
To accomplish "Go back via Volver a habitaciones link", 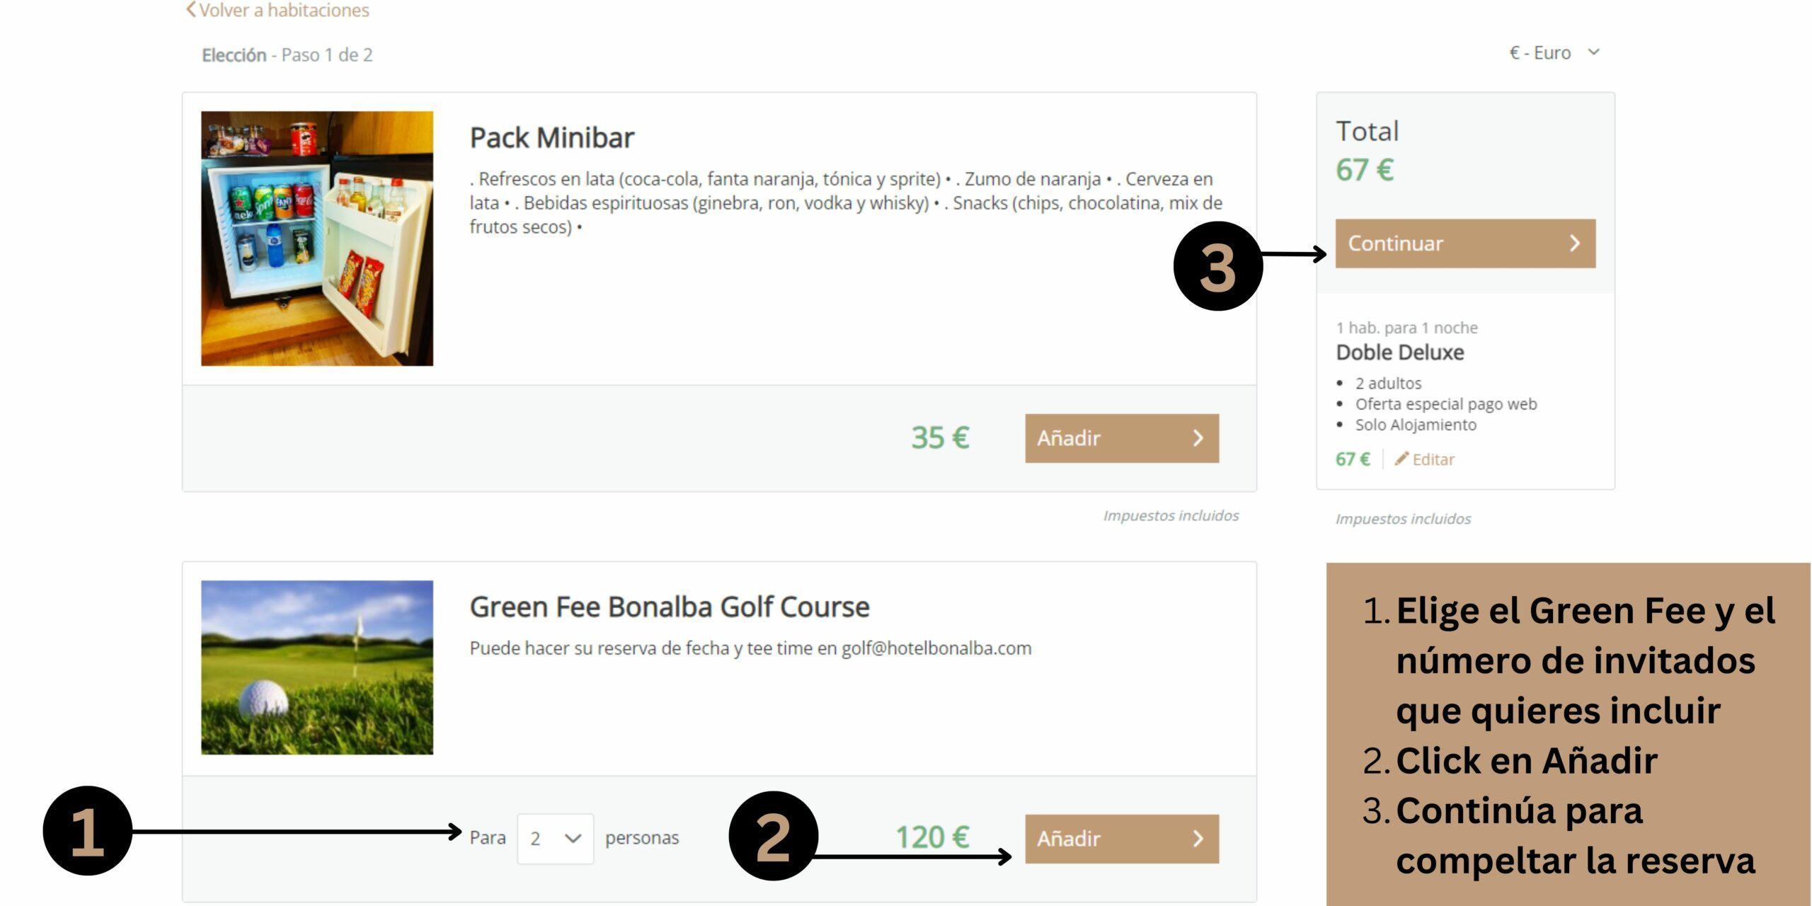I will point(277,10).
